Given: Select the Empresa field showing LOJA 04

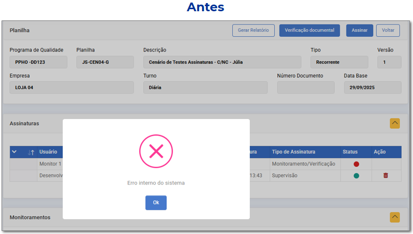Looking at the screenshot, I should coord(71,87).
